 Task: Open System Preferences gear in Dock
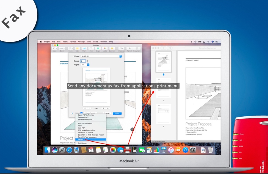193,150
